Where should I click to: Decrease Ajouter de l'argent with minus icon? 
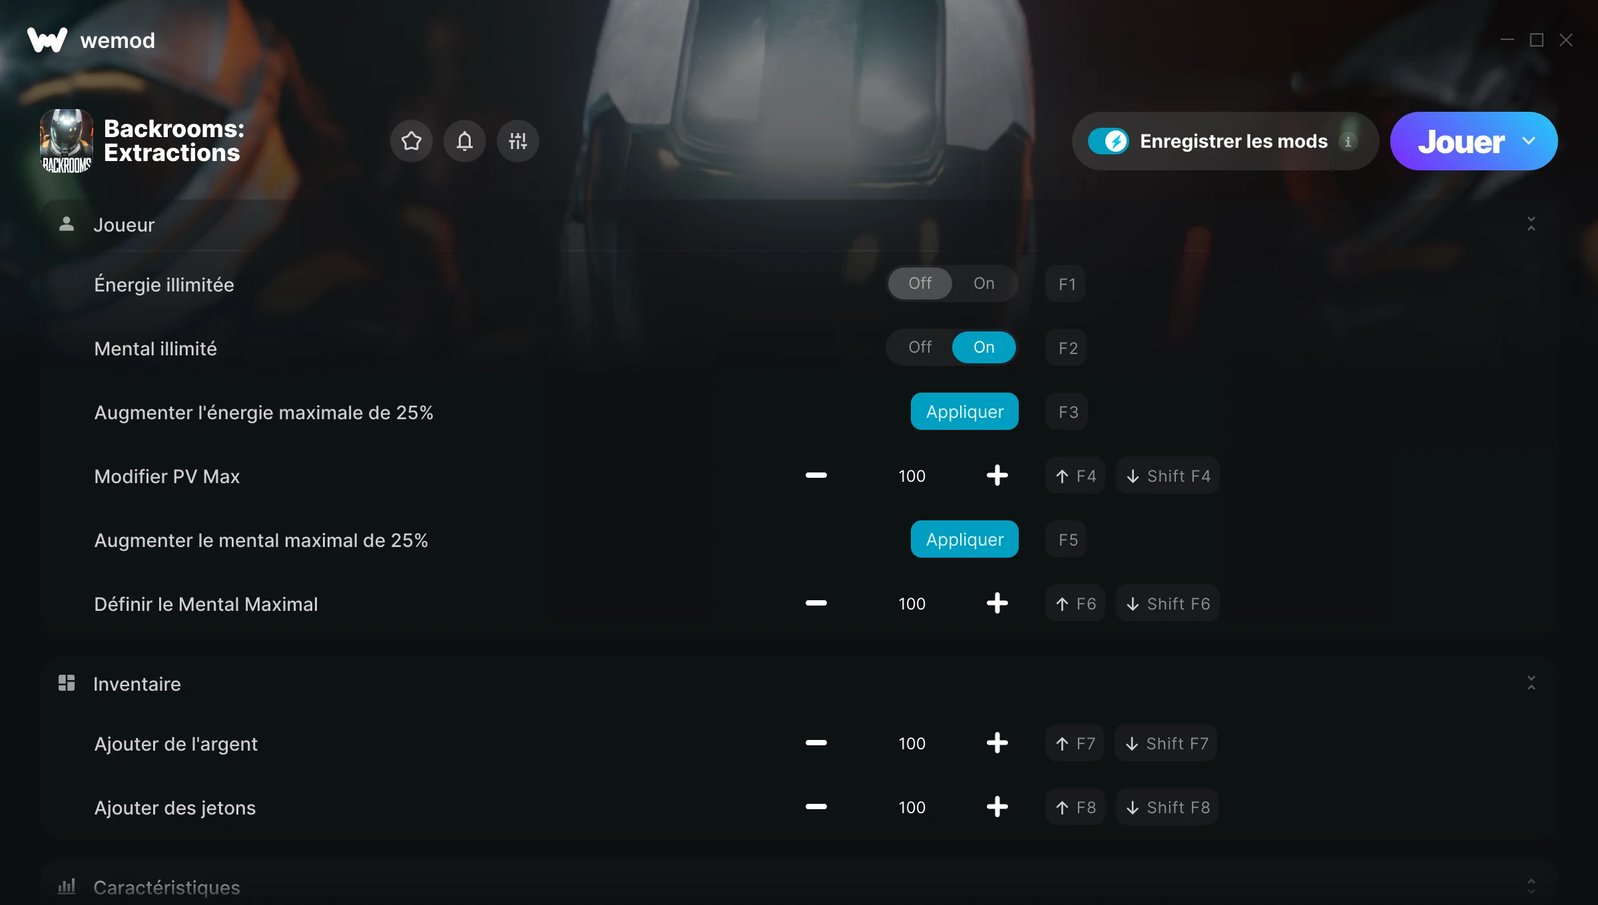click(x=816, y=743)
